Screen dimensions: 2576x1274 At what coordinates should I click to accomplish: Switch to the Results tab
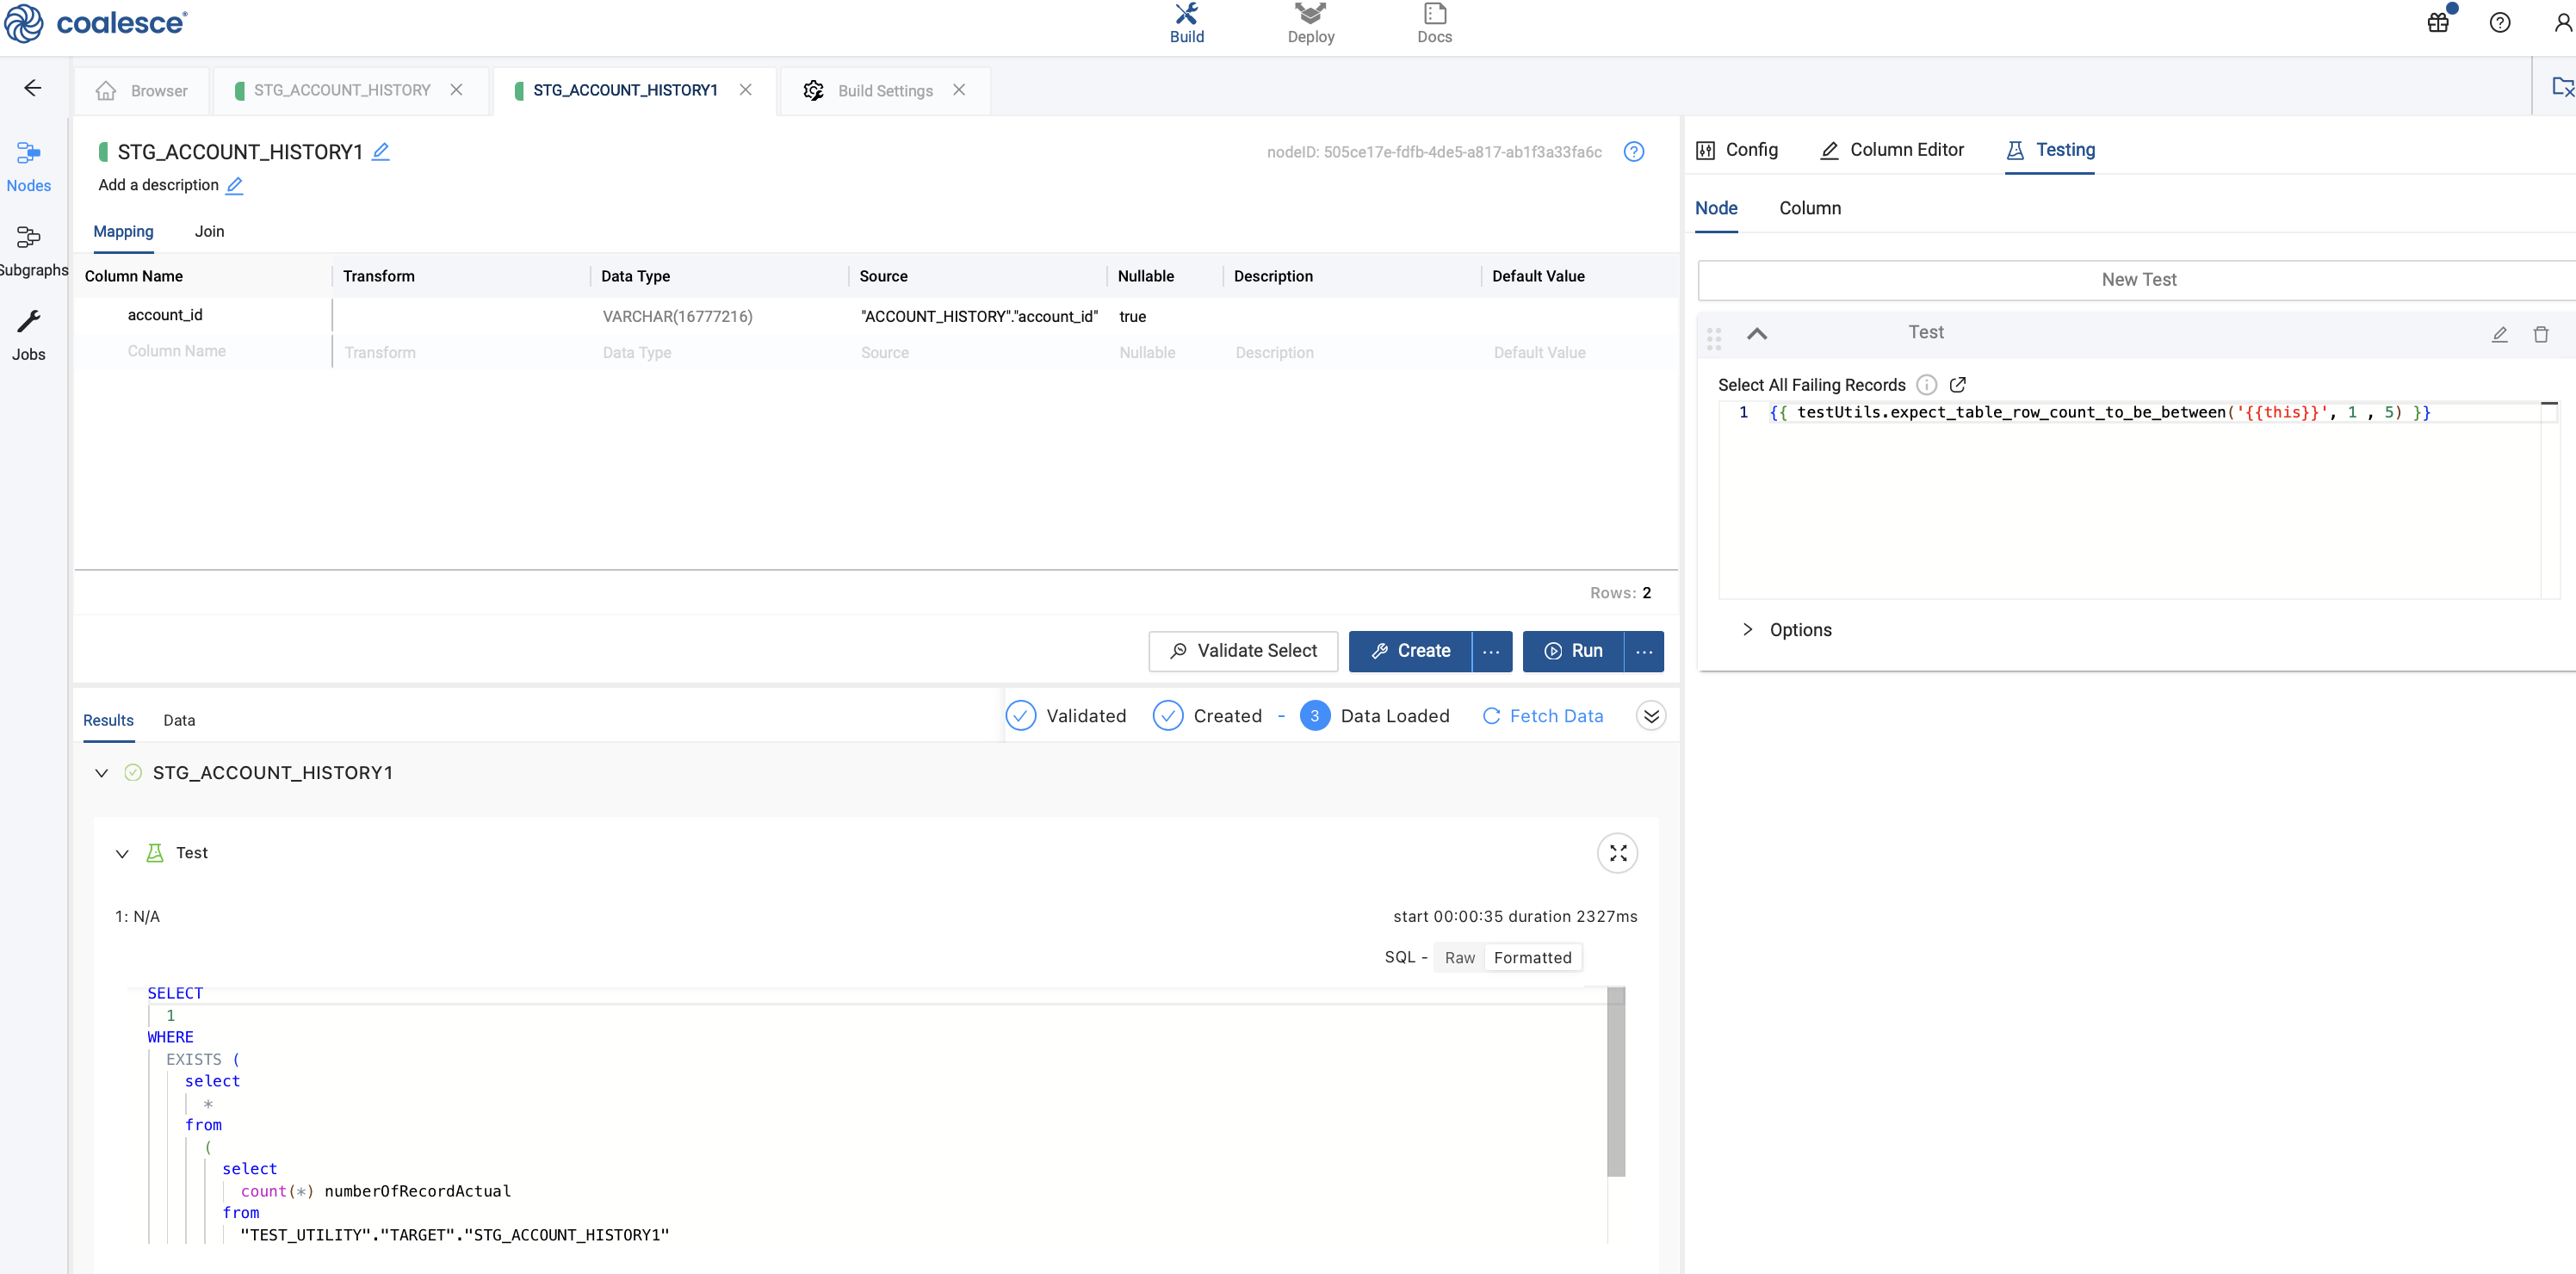point(108,720)
